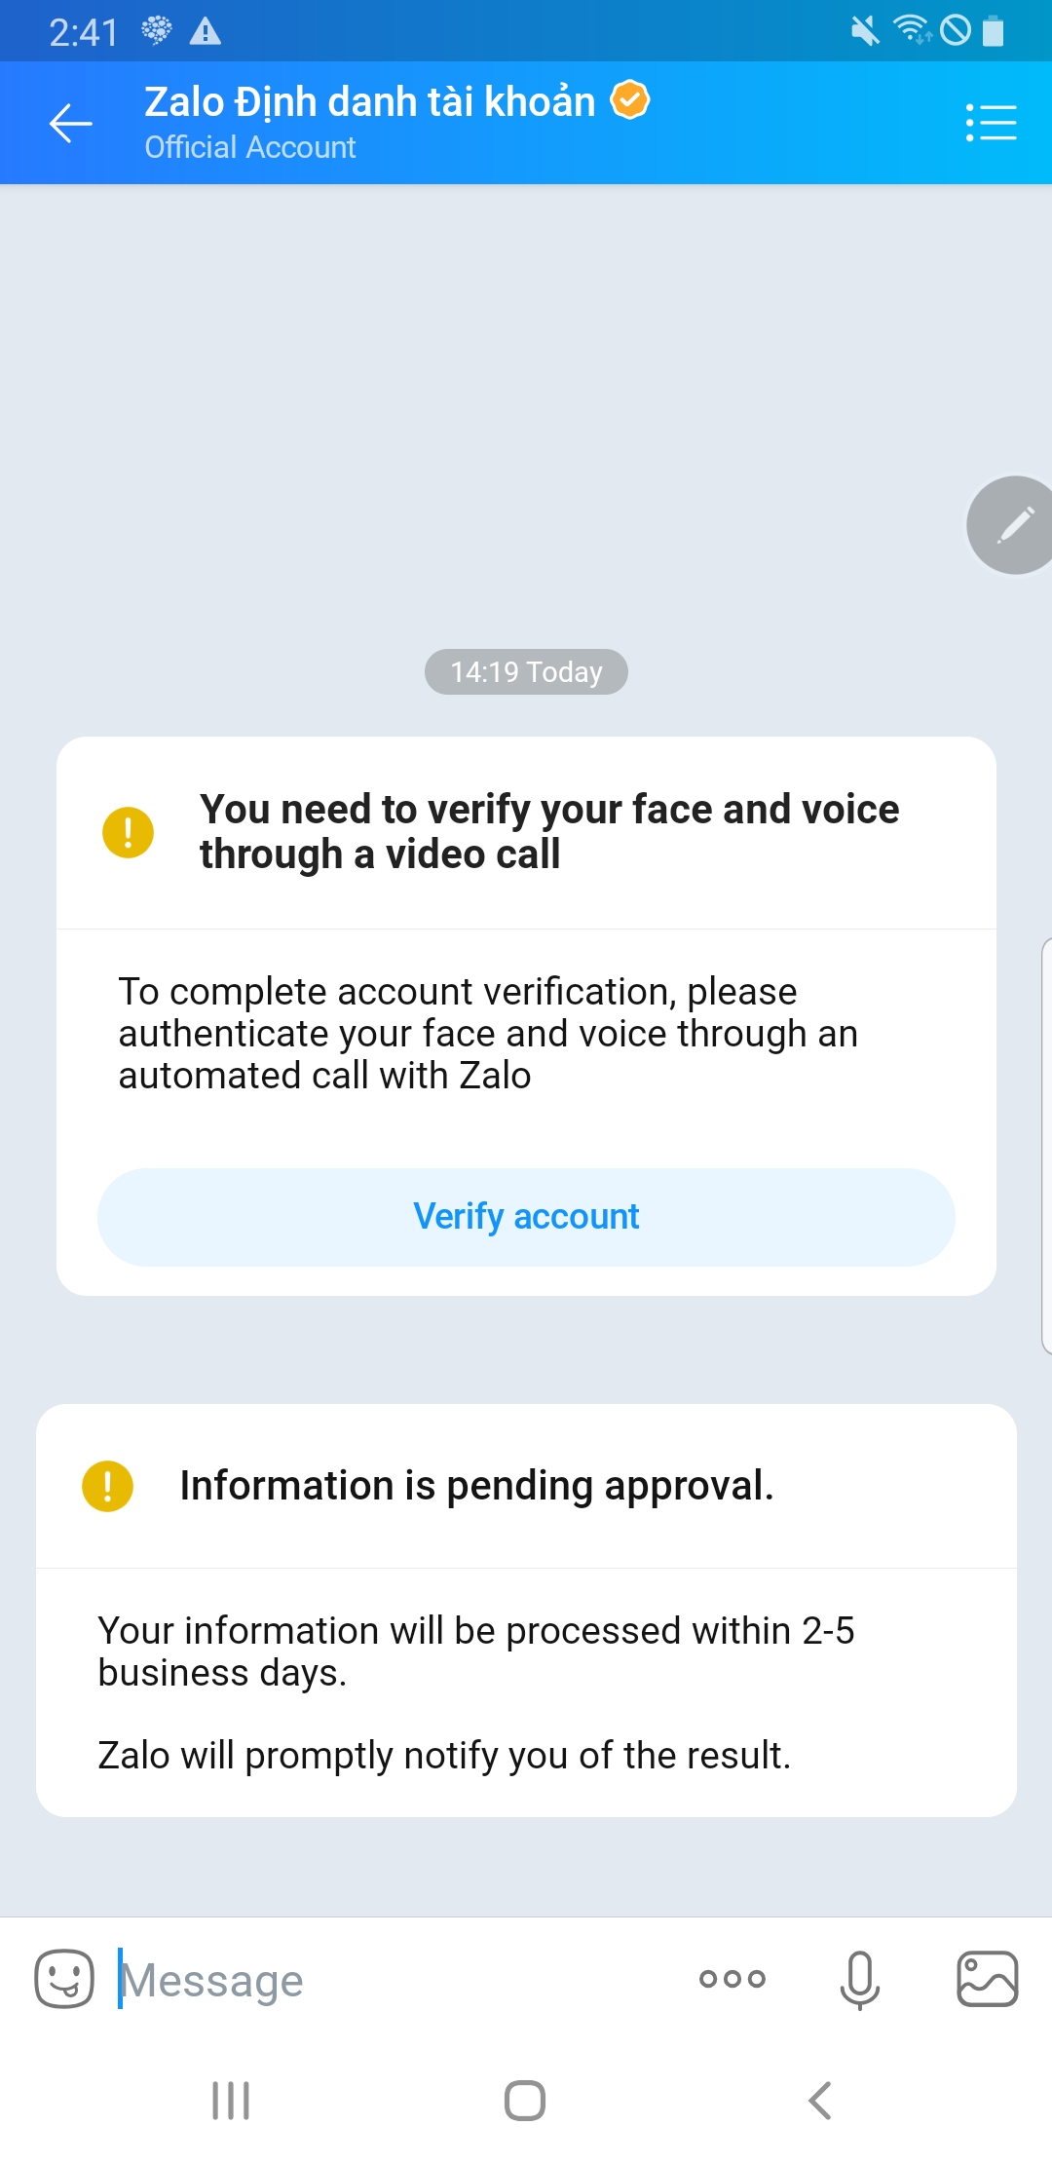Open the emoji sticker picker
This screenshot has width=1052, height=2163.
pyautogui.click(x=64, y=1979)
